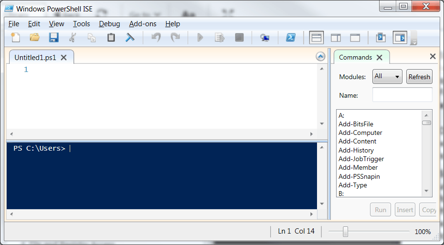Open the View menu
This screenshot has height=245, width=444.
(x=56, y=24)
